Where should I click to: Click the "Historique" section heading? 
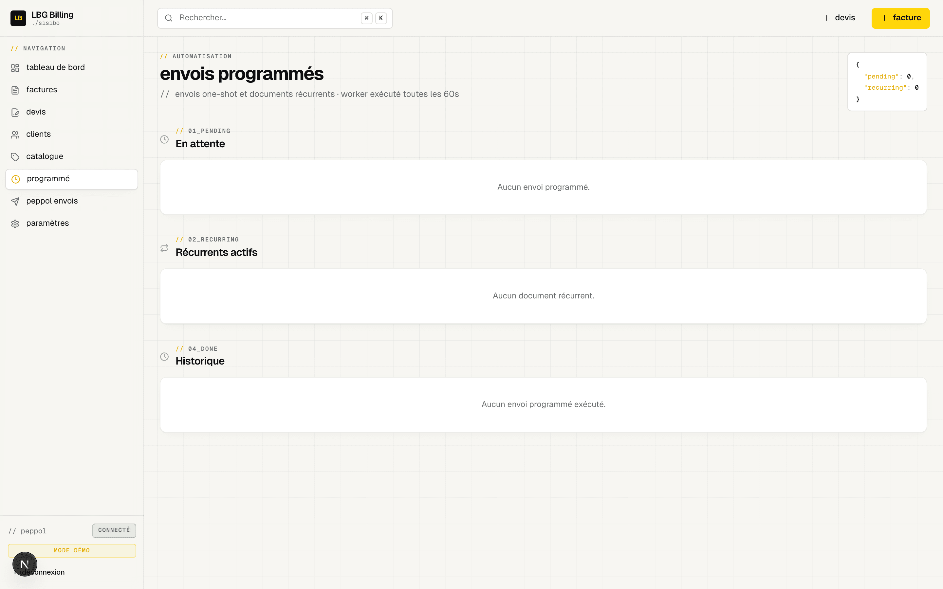[200, 361]
